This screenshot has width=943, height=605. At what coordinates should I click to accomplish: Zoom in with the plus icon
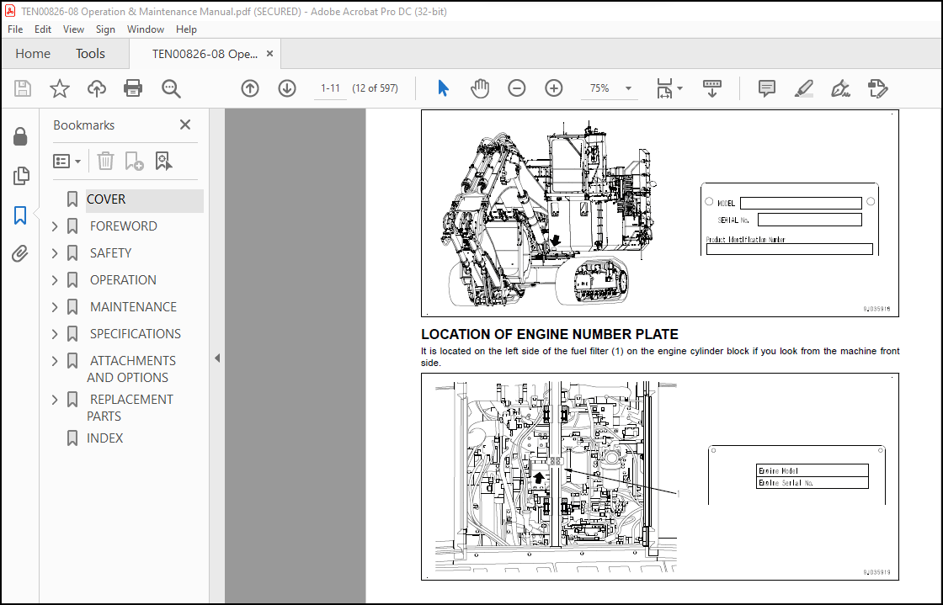(x=553, y=88)
